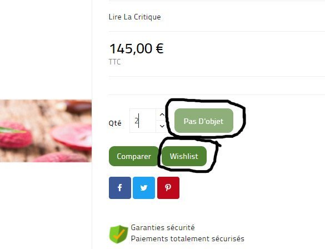This screenshot has height=249, width=325.
Task: Add product to Wishlist
Action: pyautogui.click(x=184, y=156)
